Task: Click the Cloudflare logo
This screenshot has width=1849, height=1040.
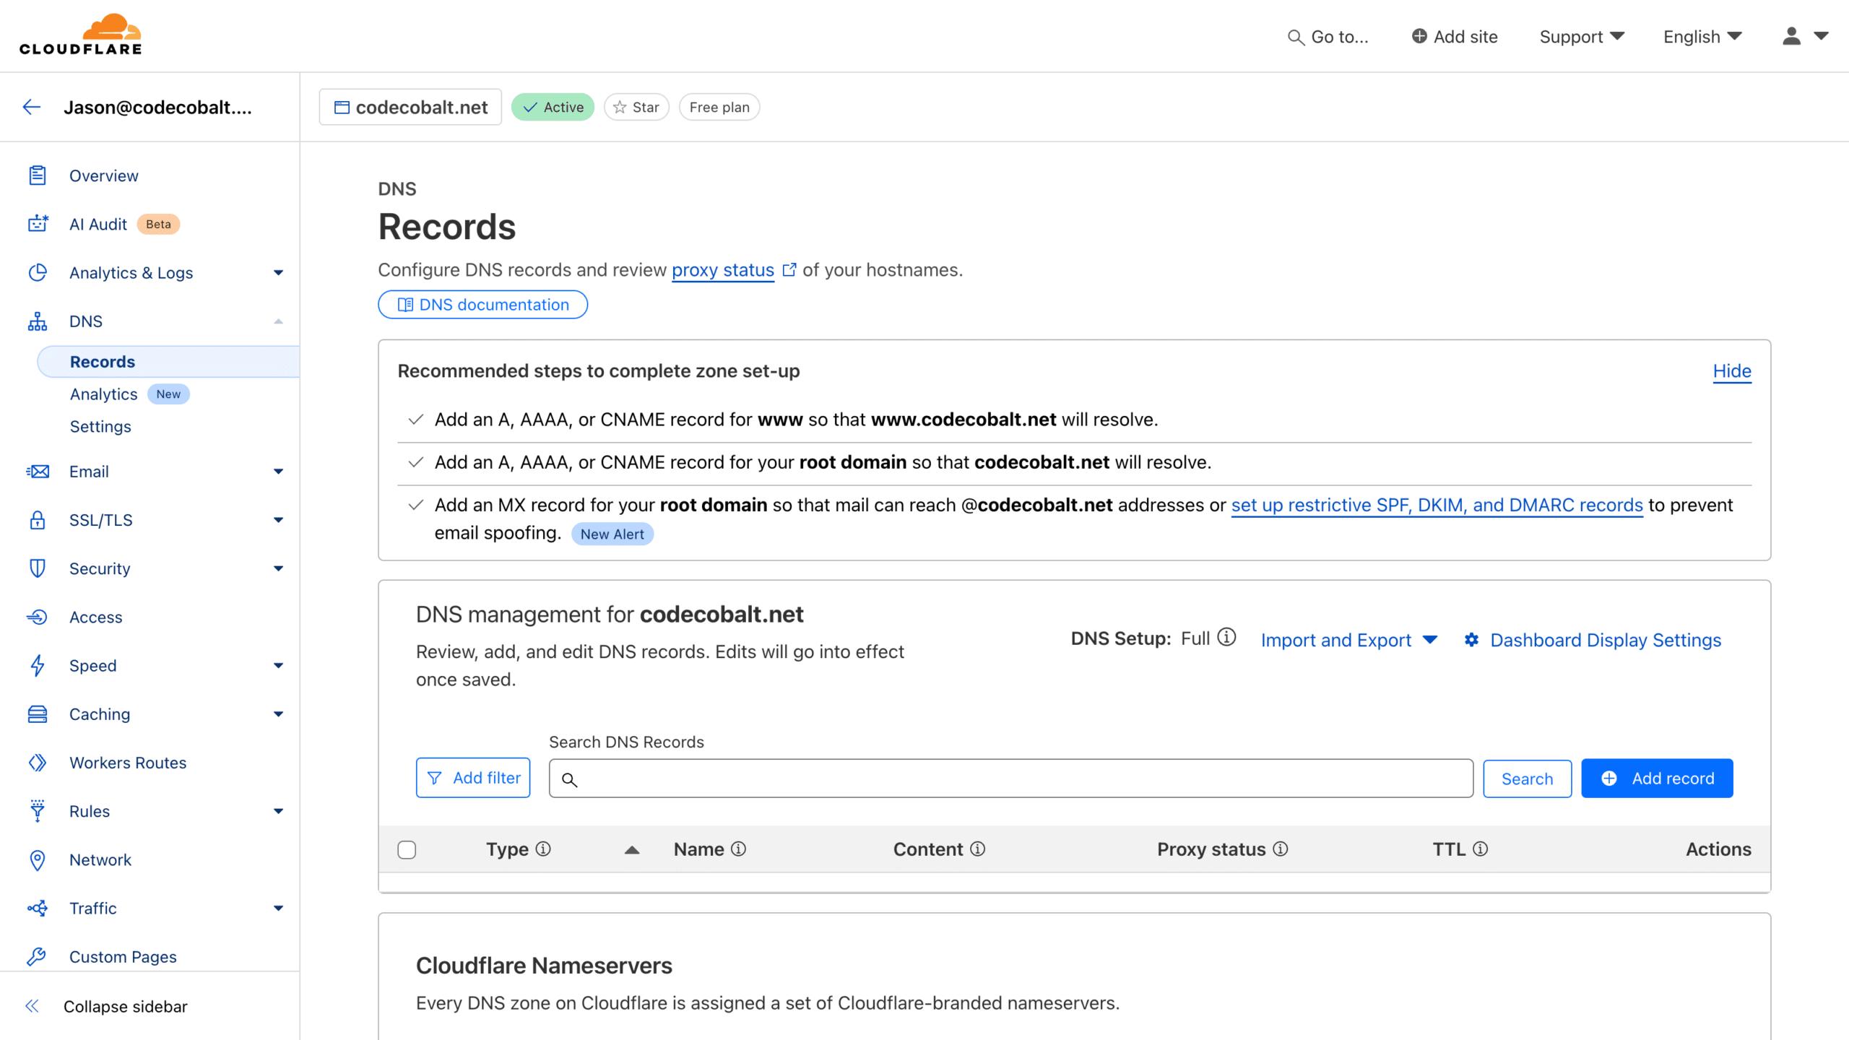Action: 81,33
